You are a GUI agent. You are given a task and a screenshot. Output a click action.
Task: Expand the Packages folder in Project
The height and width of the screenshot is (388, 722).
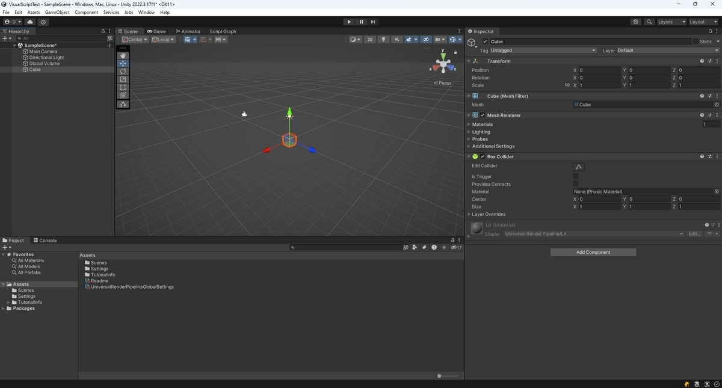[x=4, y=309]
